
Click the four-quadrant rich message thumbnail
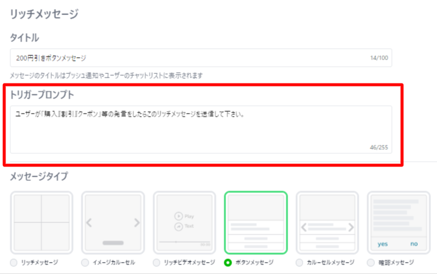[41, 222]
